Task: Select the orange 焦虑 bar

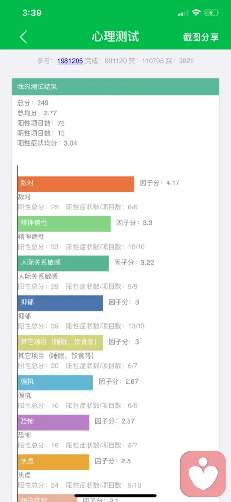Action: [53, 461]
